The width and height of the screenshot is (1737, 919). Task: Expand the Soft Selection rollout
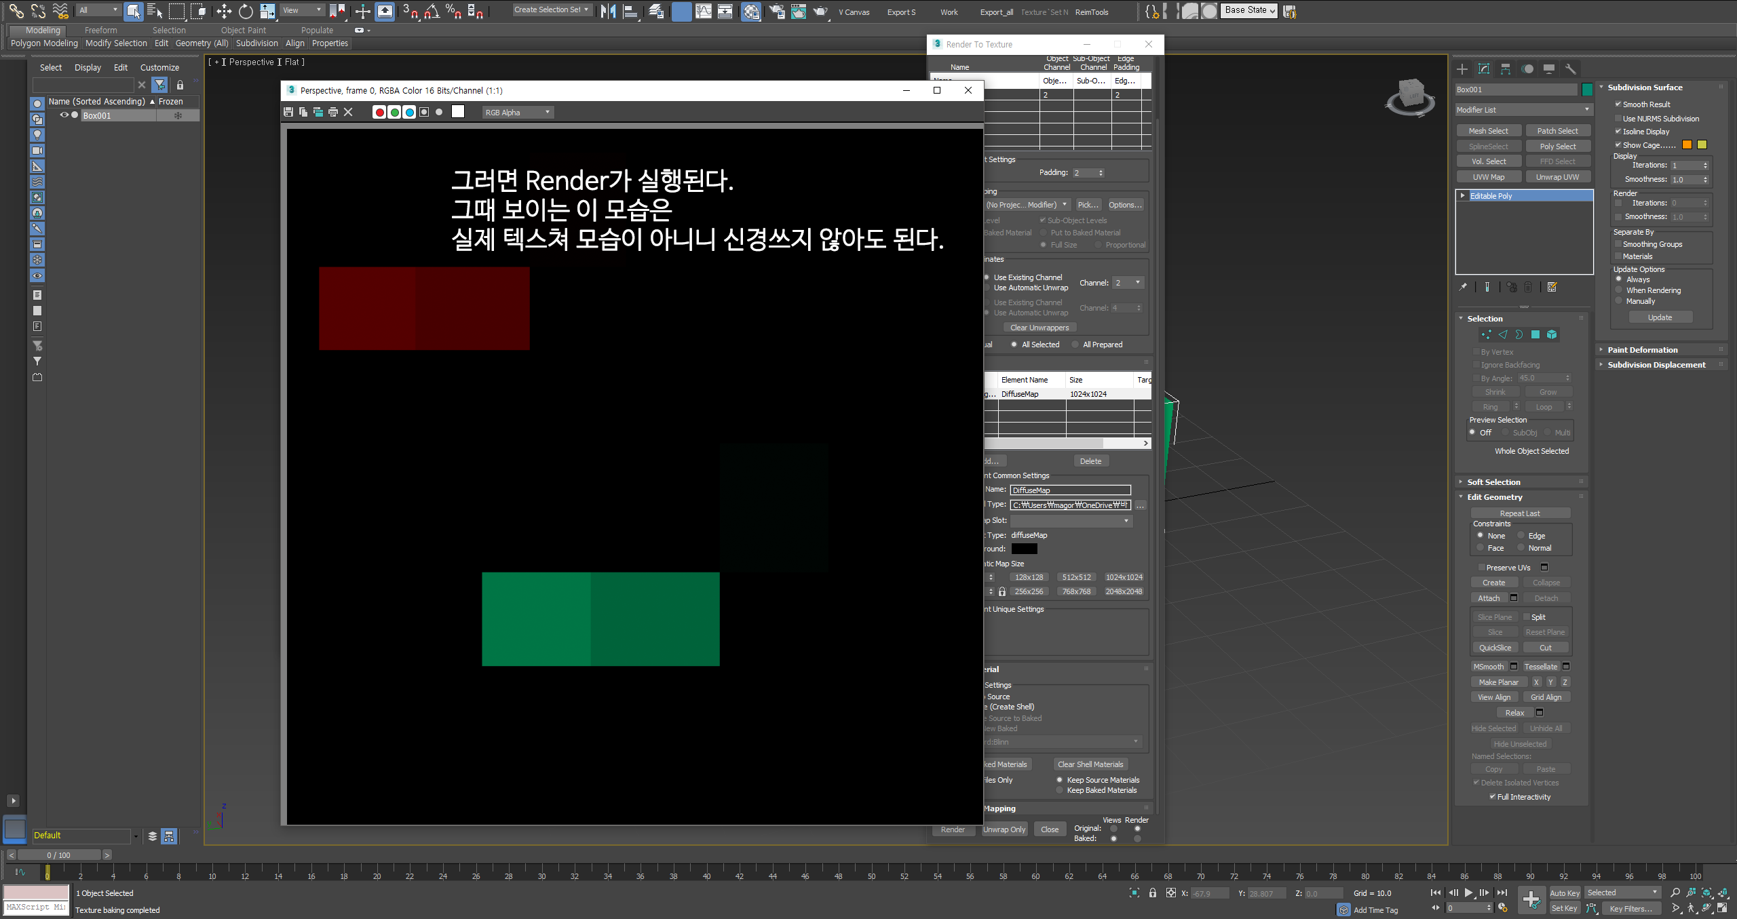tap(1493, 482)
